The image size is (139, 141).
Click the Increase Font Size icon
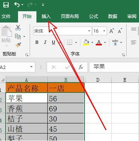(112, 31)
